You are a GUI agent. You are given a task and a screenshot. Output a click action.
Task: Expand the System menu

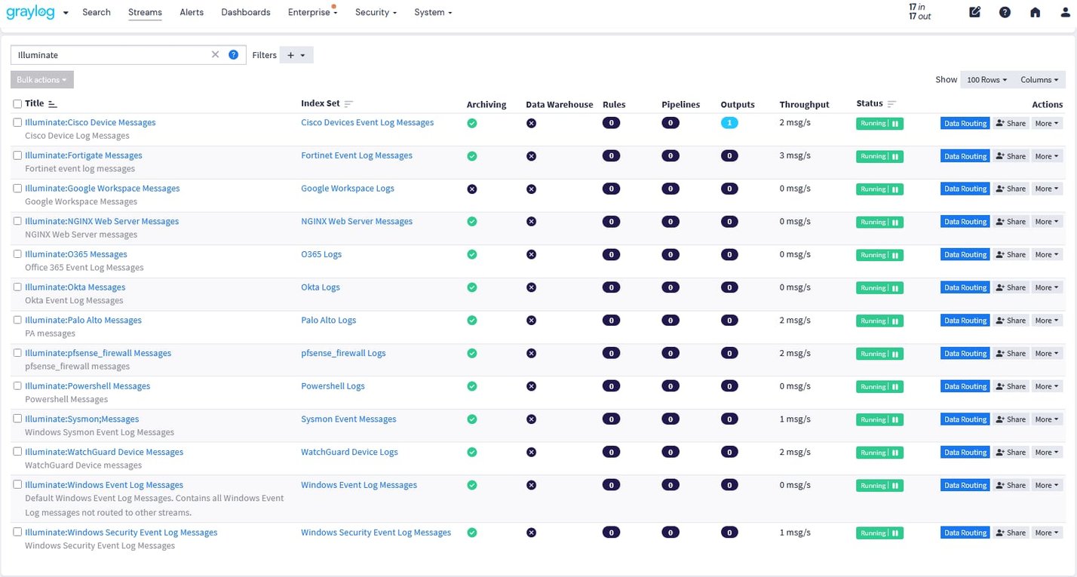click(433, 12)
